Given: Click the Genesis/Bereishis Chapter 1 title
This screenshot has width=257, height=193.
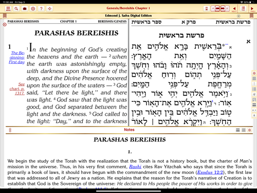Looking at the screenshot, I should pos(128,8).
